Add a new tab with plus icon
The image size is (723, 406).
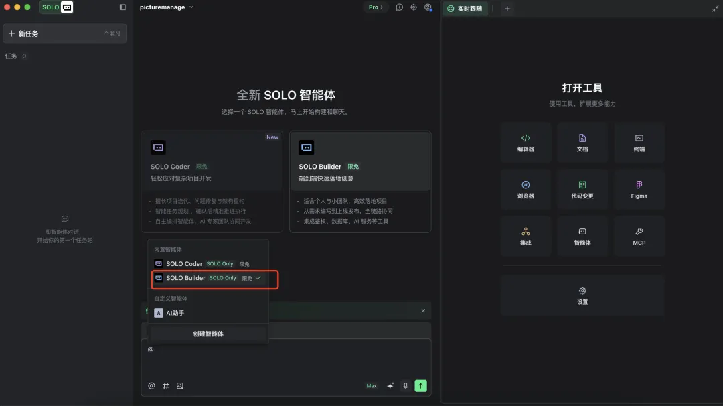point(507,8)
